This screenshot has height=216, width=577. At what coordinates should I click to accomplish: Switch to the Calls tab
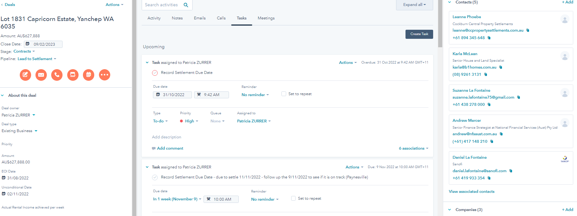(221, 18)
